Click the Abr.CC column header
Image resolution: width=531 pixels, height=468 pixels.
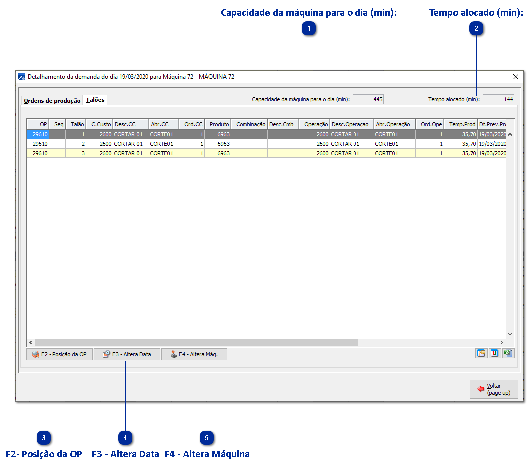[x=164, y=124]
